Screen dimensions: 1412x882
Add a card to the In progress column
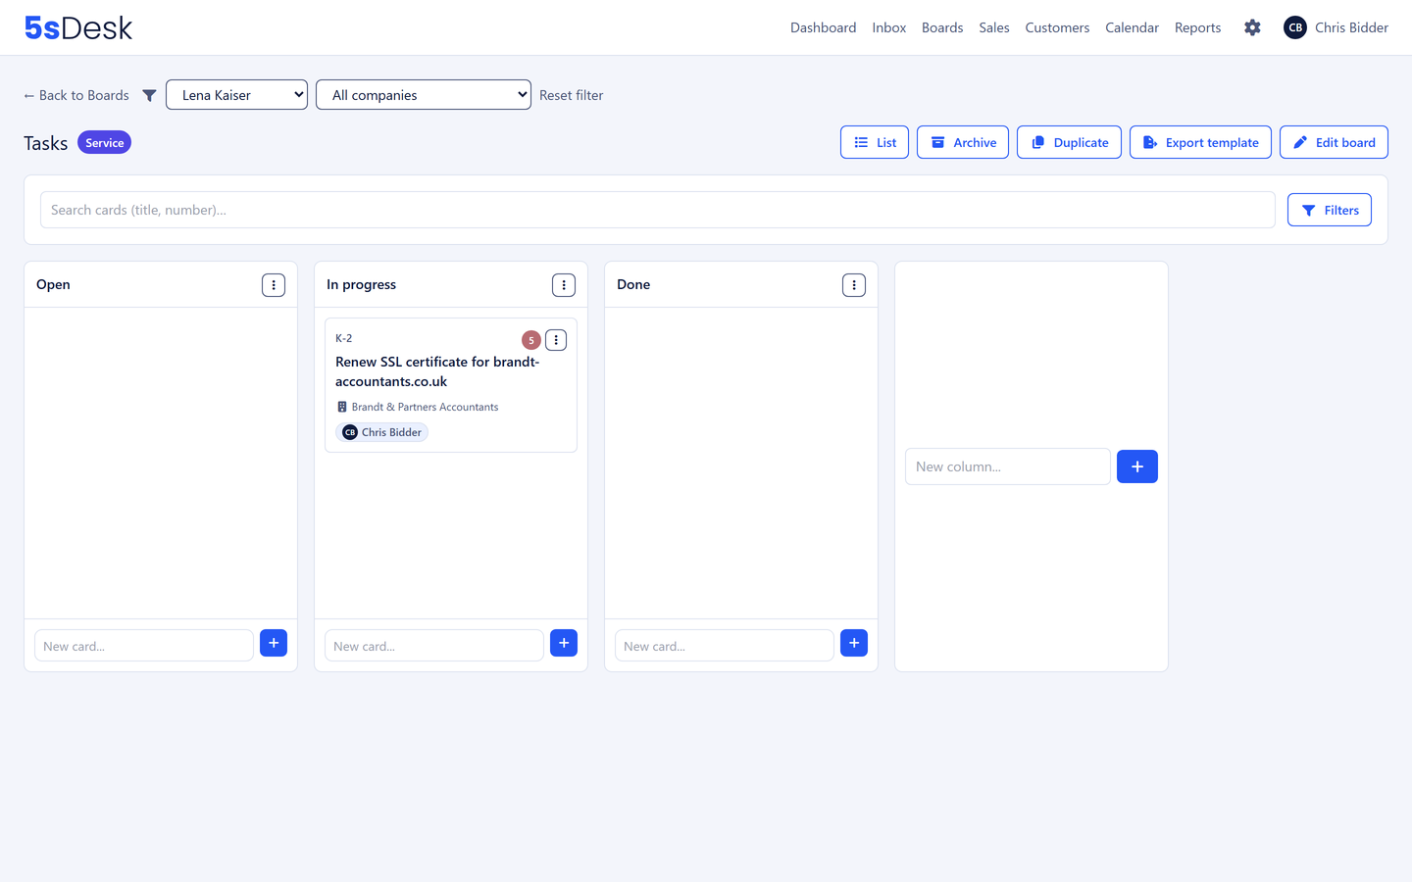click(564, 643)
